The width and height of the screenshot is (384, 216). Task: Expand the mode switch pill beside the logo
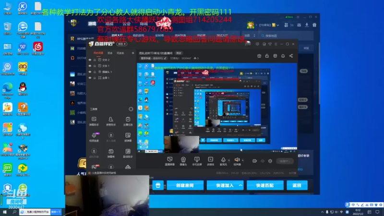(121, 44)
